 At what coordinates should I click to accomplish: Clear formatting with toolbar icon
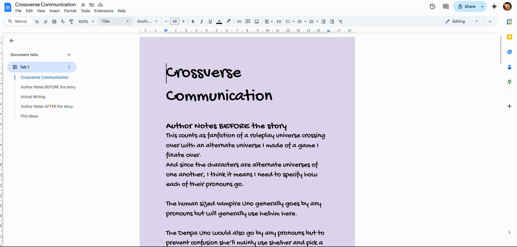coord(341,22)
